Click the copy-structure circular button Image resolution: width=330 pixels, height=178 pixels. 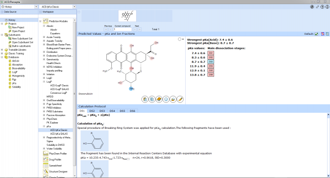[152, 99]
